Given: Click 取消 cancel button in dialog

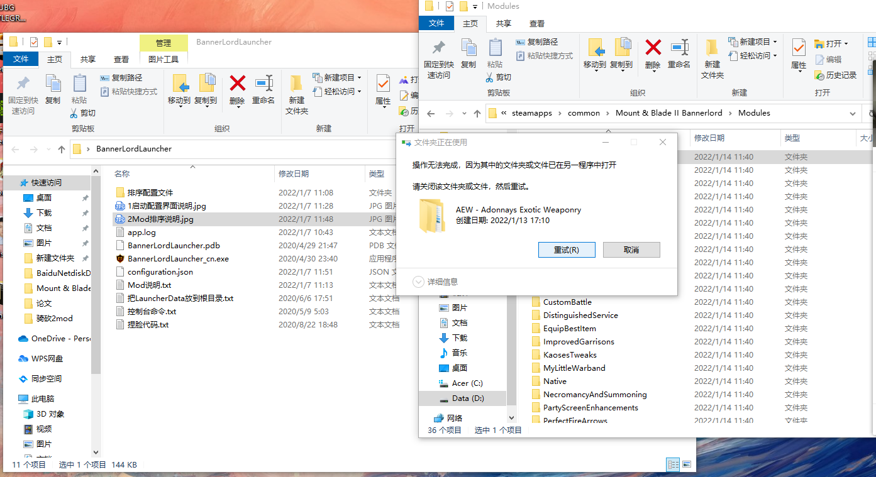Looking at the screenshot, I should point(631,249).
